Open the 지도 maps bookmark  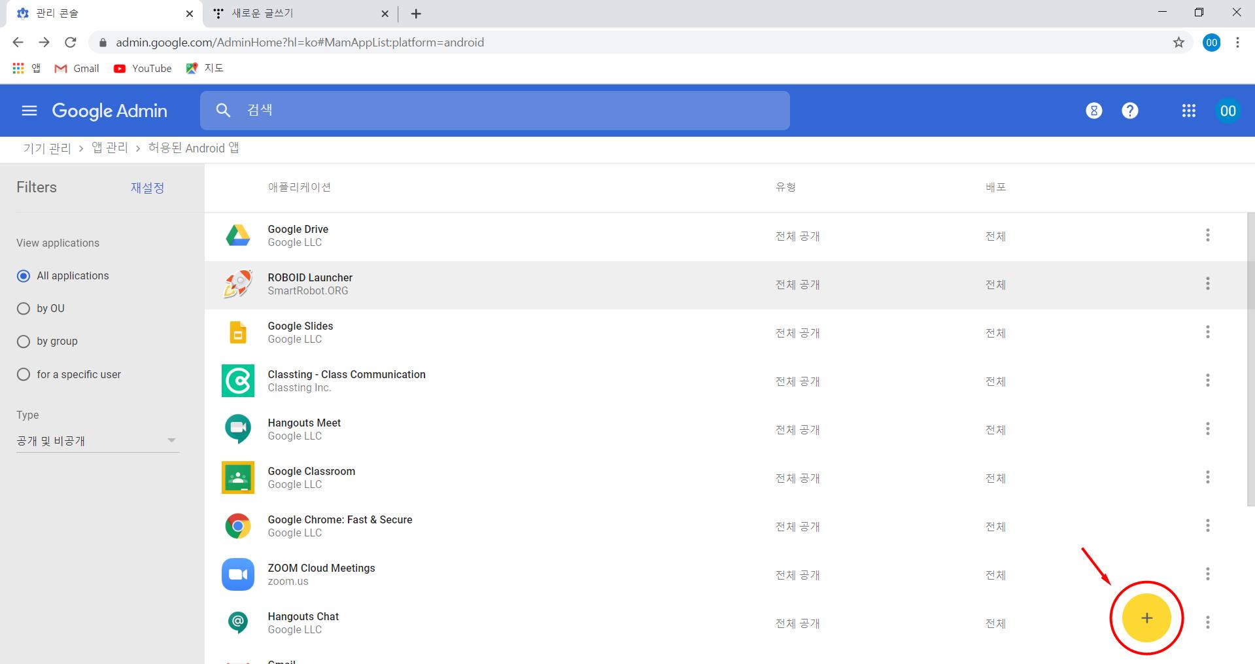click(205, 68)
